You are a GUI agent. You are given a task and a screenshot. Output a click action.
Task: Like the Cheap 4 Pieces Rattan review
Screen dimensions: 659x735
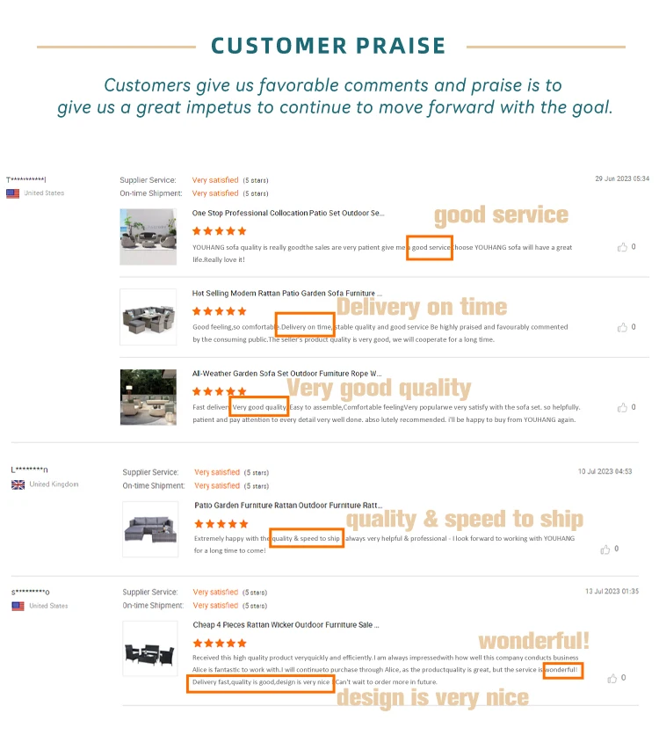coord(613,678)
